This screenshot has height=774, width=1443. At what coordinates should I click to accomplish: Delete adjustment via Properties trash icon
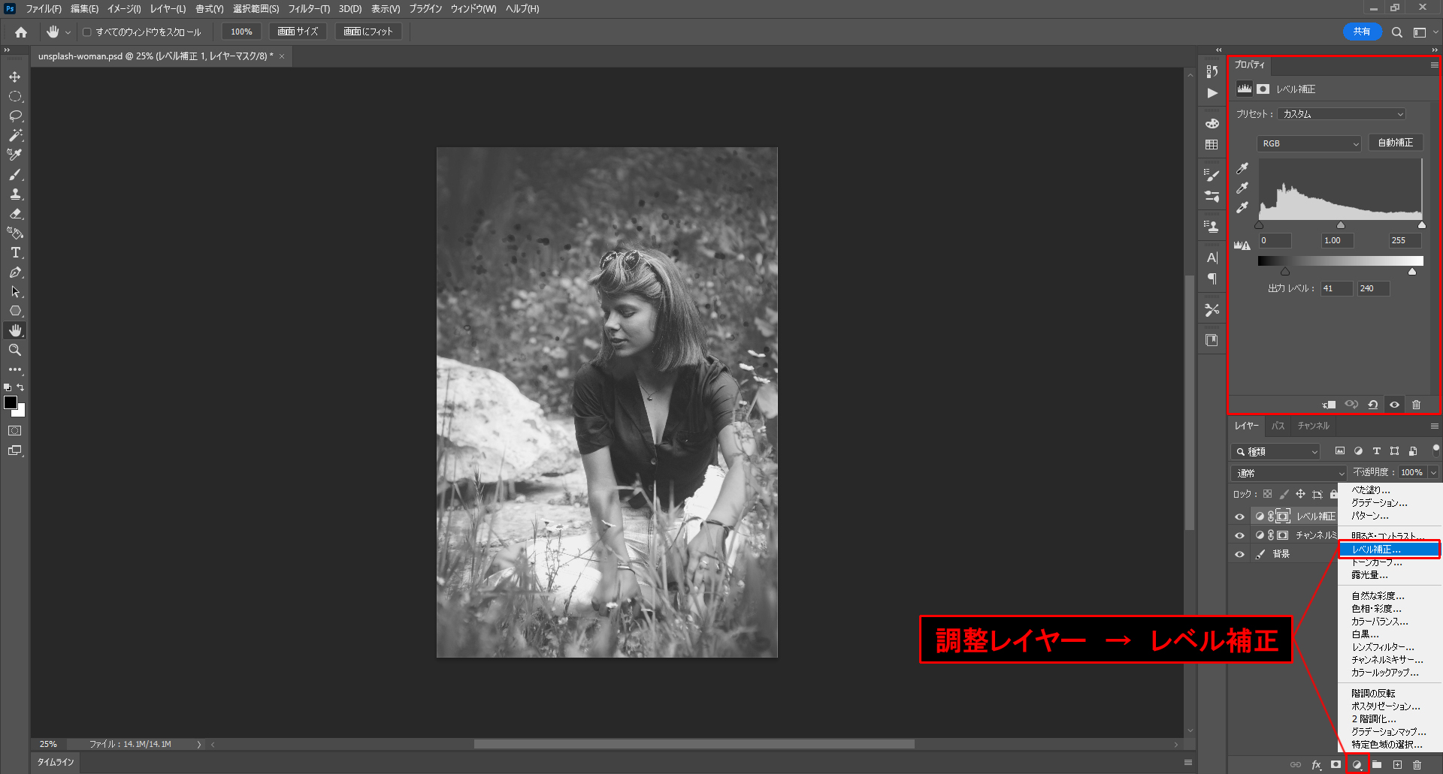pyautogui.click(x=1416, y=405)
